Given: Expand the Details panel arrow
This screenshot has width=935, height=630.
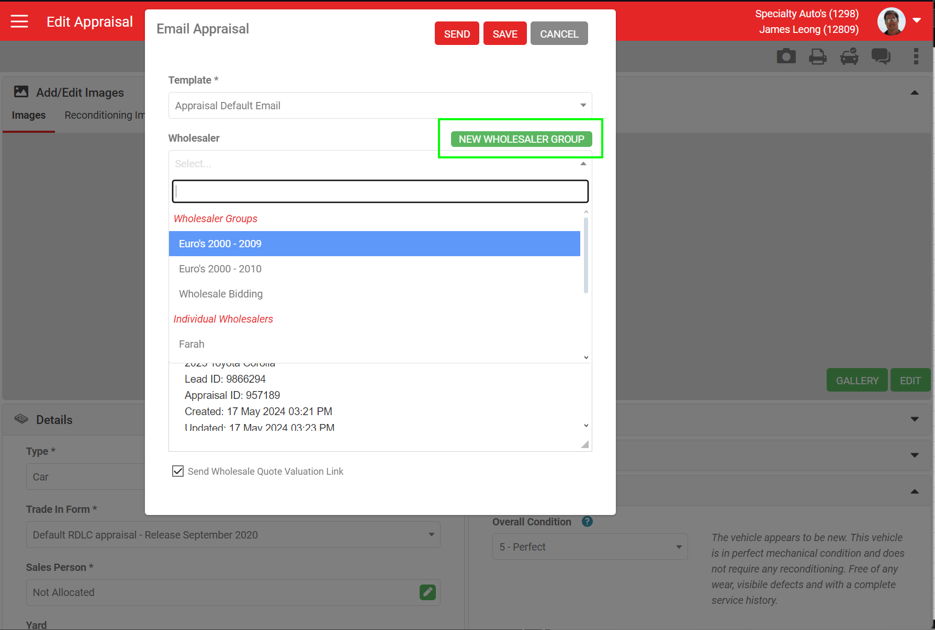Looking at the screenshot, I should coord(915,419).
